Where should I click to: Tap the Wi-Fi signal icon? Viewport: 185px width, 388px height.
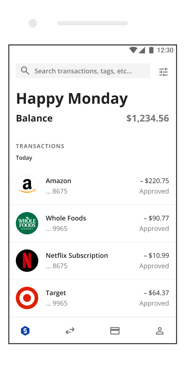[133, 50]
